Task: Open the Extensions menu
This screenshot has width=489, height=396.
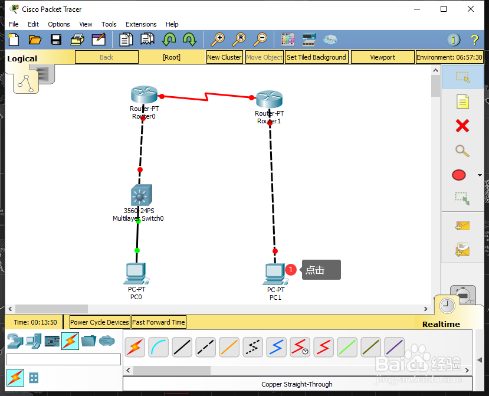Action: (x=141, y=24)
